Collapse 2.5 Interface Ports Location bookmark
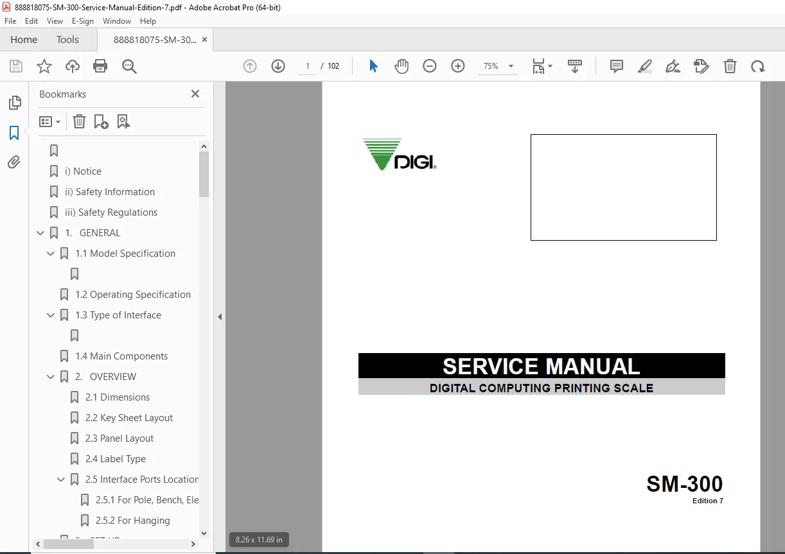The image size is (785, 554). pos(61,480)
